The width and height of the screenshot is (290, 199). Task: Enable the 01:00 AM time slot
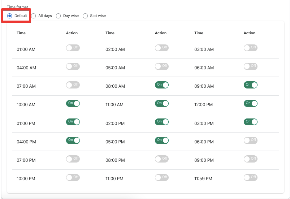click(x=73, y=48)
